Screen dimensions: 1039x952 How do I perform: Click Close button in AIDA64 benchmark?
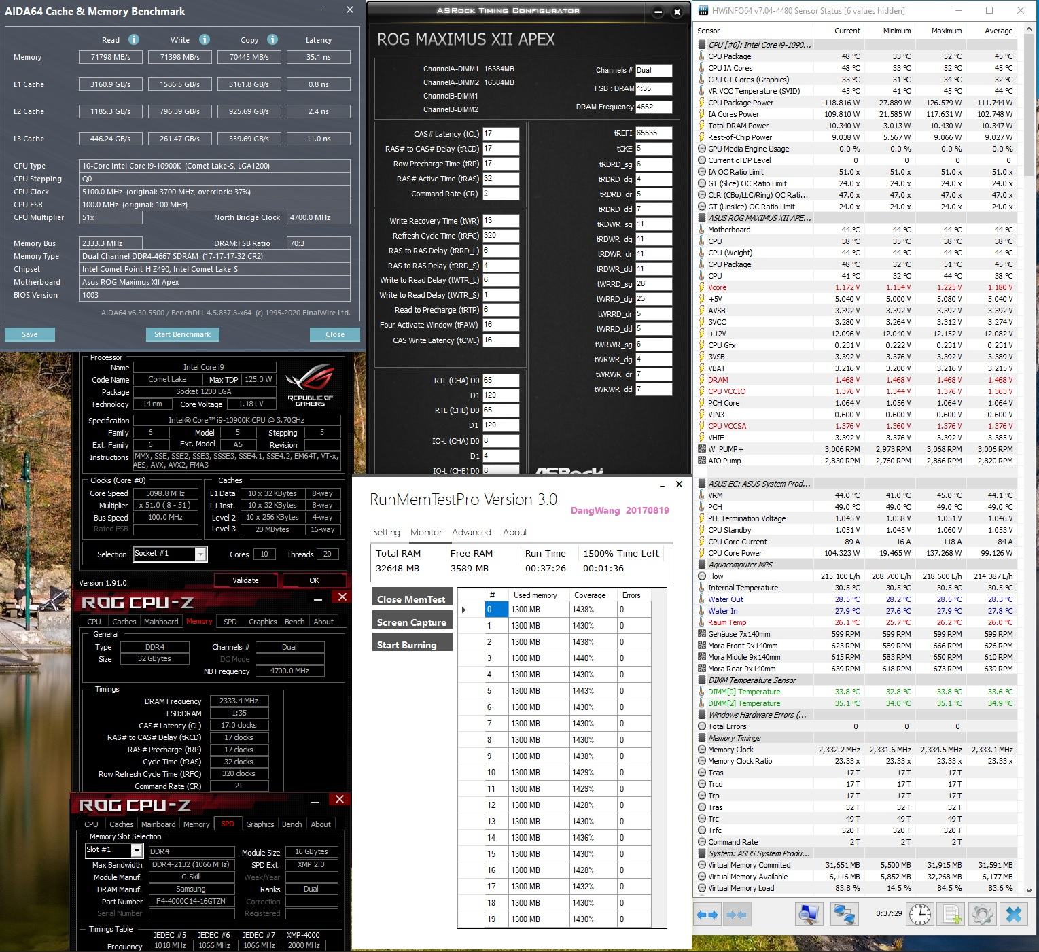pos(335,334)
